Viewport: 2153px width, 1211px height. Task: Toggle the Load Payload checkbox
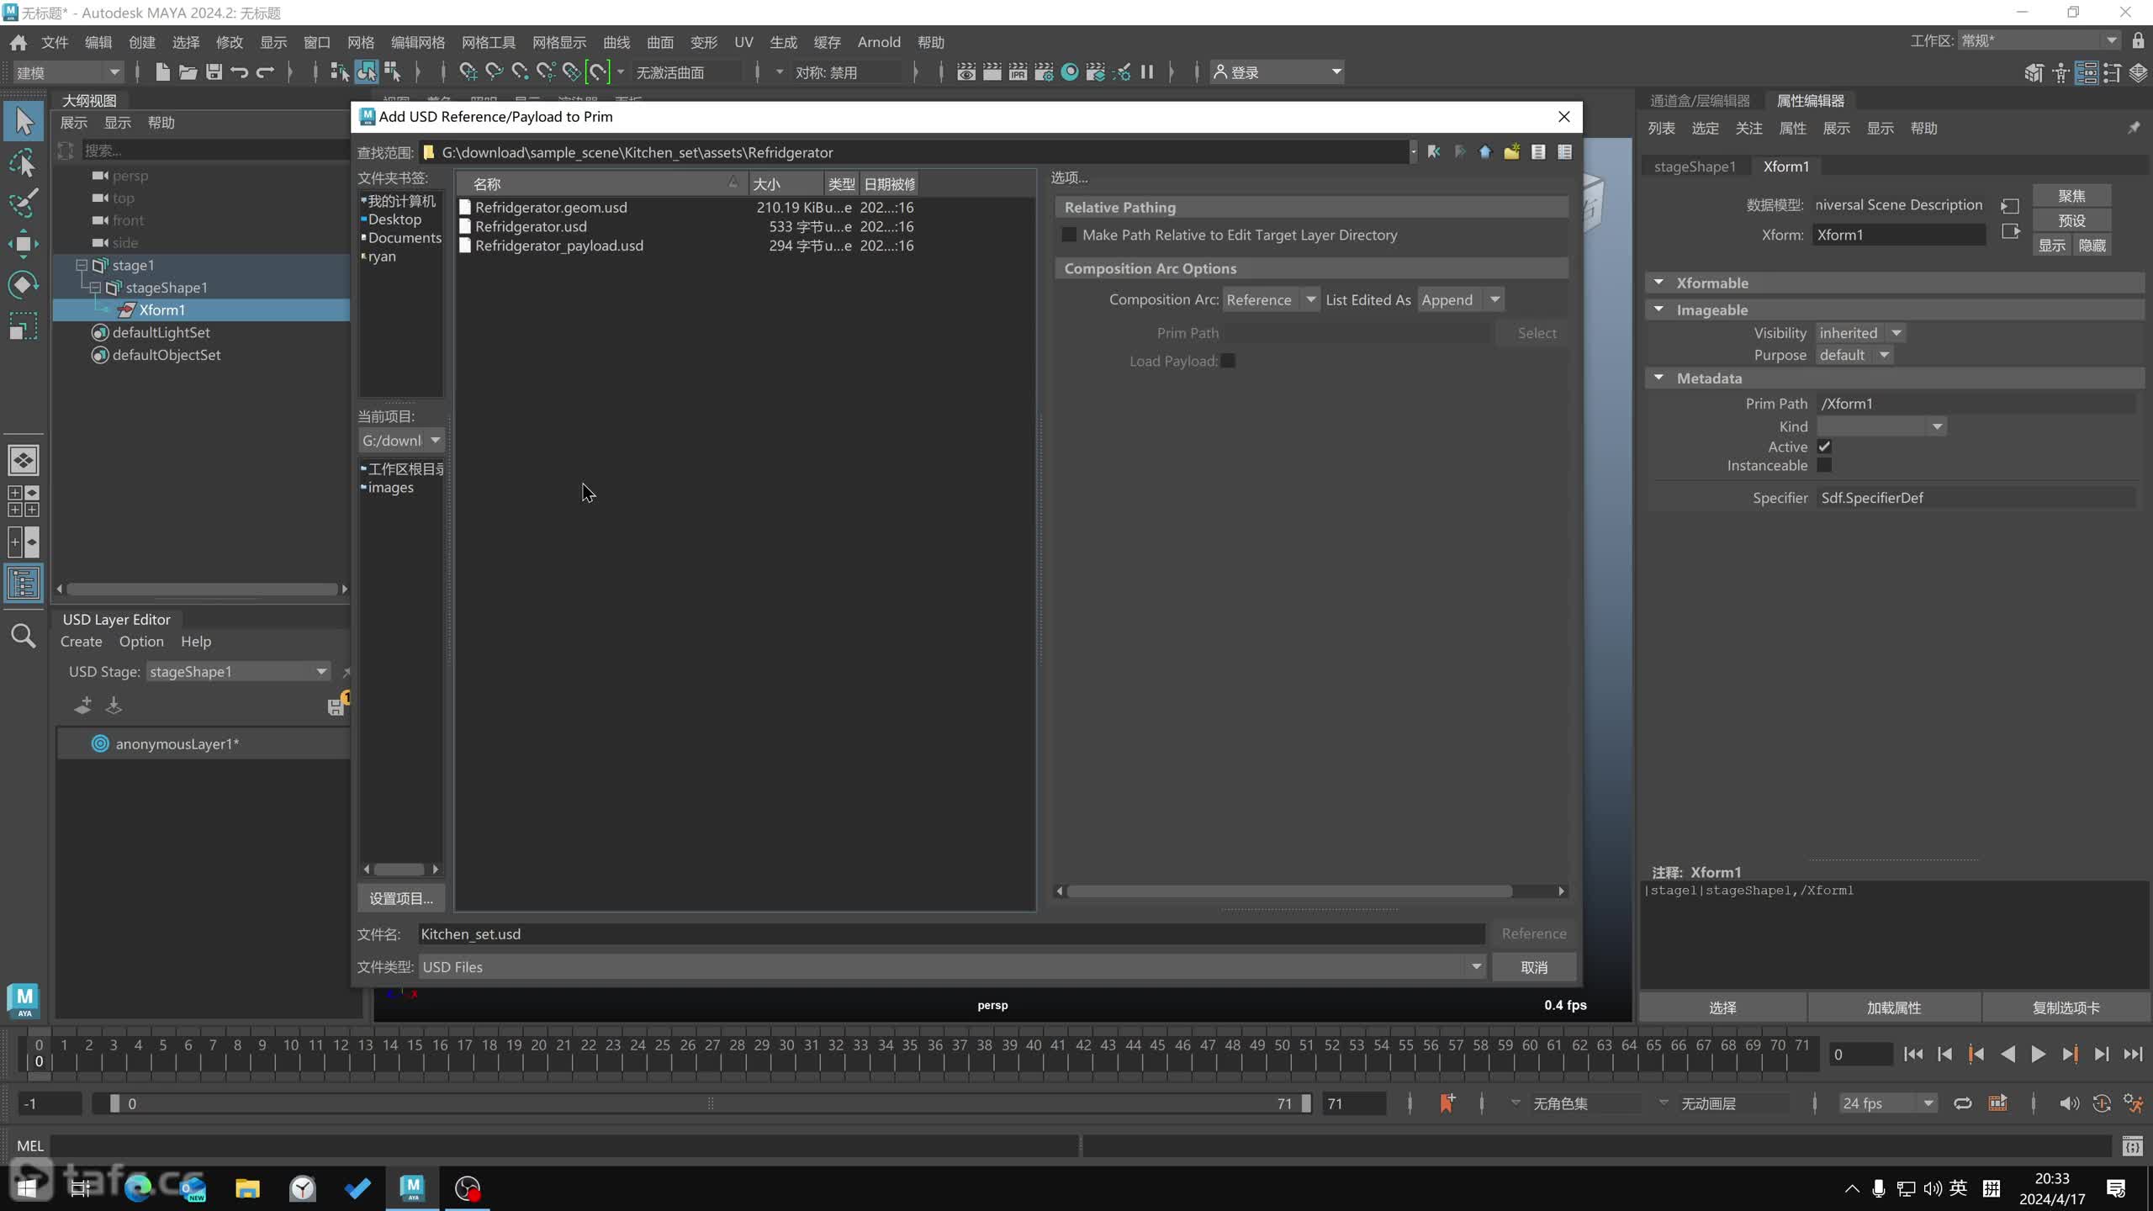point(1228,361)
